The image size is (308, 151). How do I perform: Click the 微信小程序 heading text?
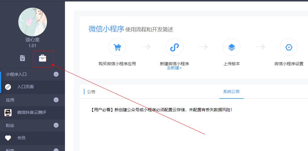[x=106, y=29]
